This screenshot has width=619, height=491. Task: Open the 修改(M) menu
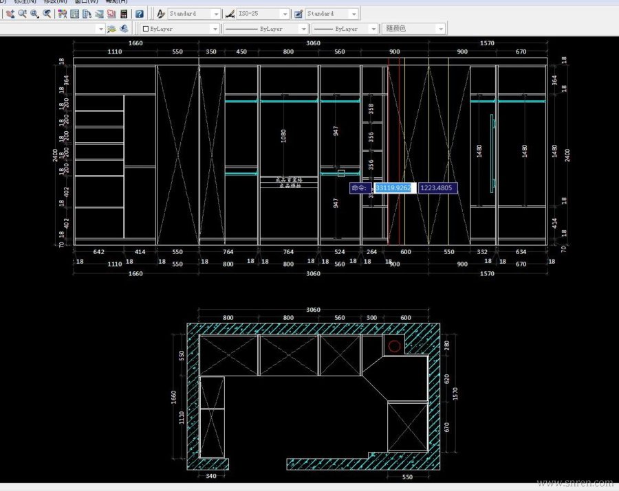(56, 1)
